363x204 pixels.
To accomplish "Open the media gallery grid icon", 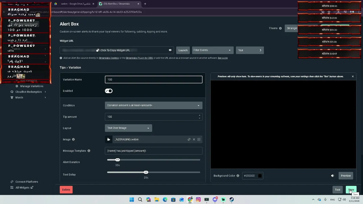I will pyautogui.click(x=199, y=139).
